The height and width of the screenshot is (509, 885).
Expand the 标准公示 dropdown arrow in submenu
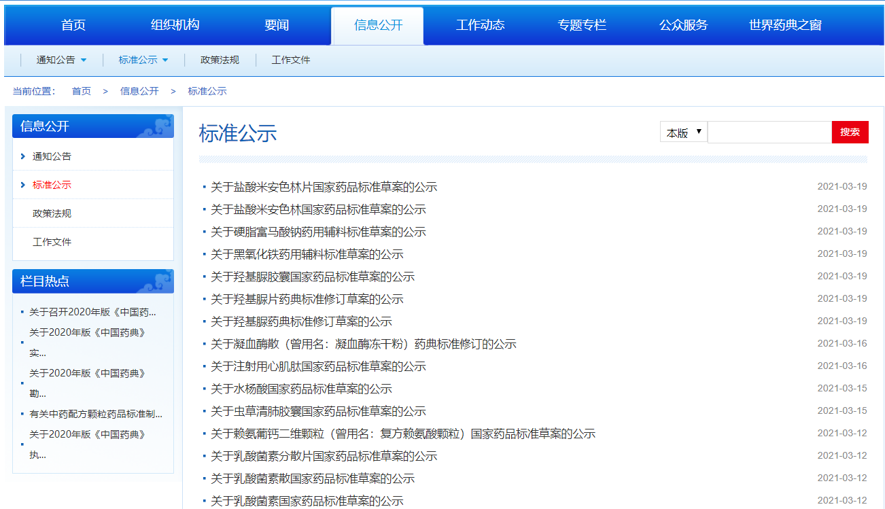[165, 60]
